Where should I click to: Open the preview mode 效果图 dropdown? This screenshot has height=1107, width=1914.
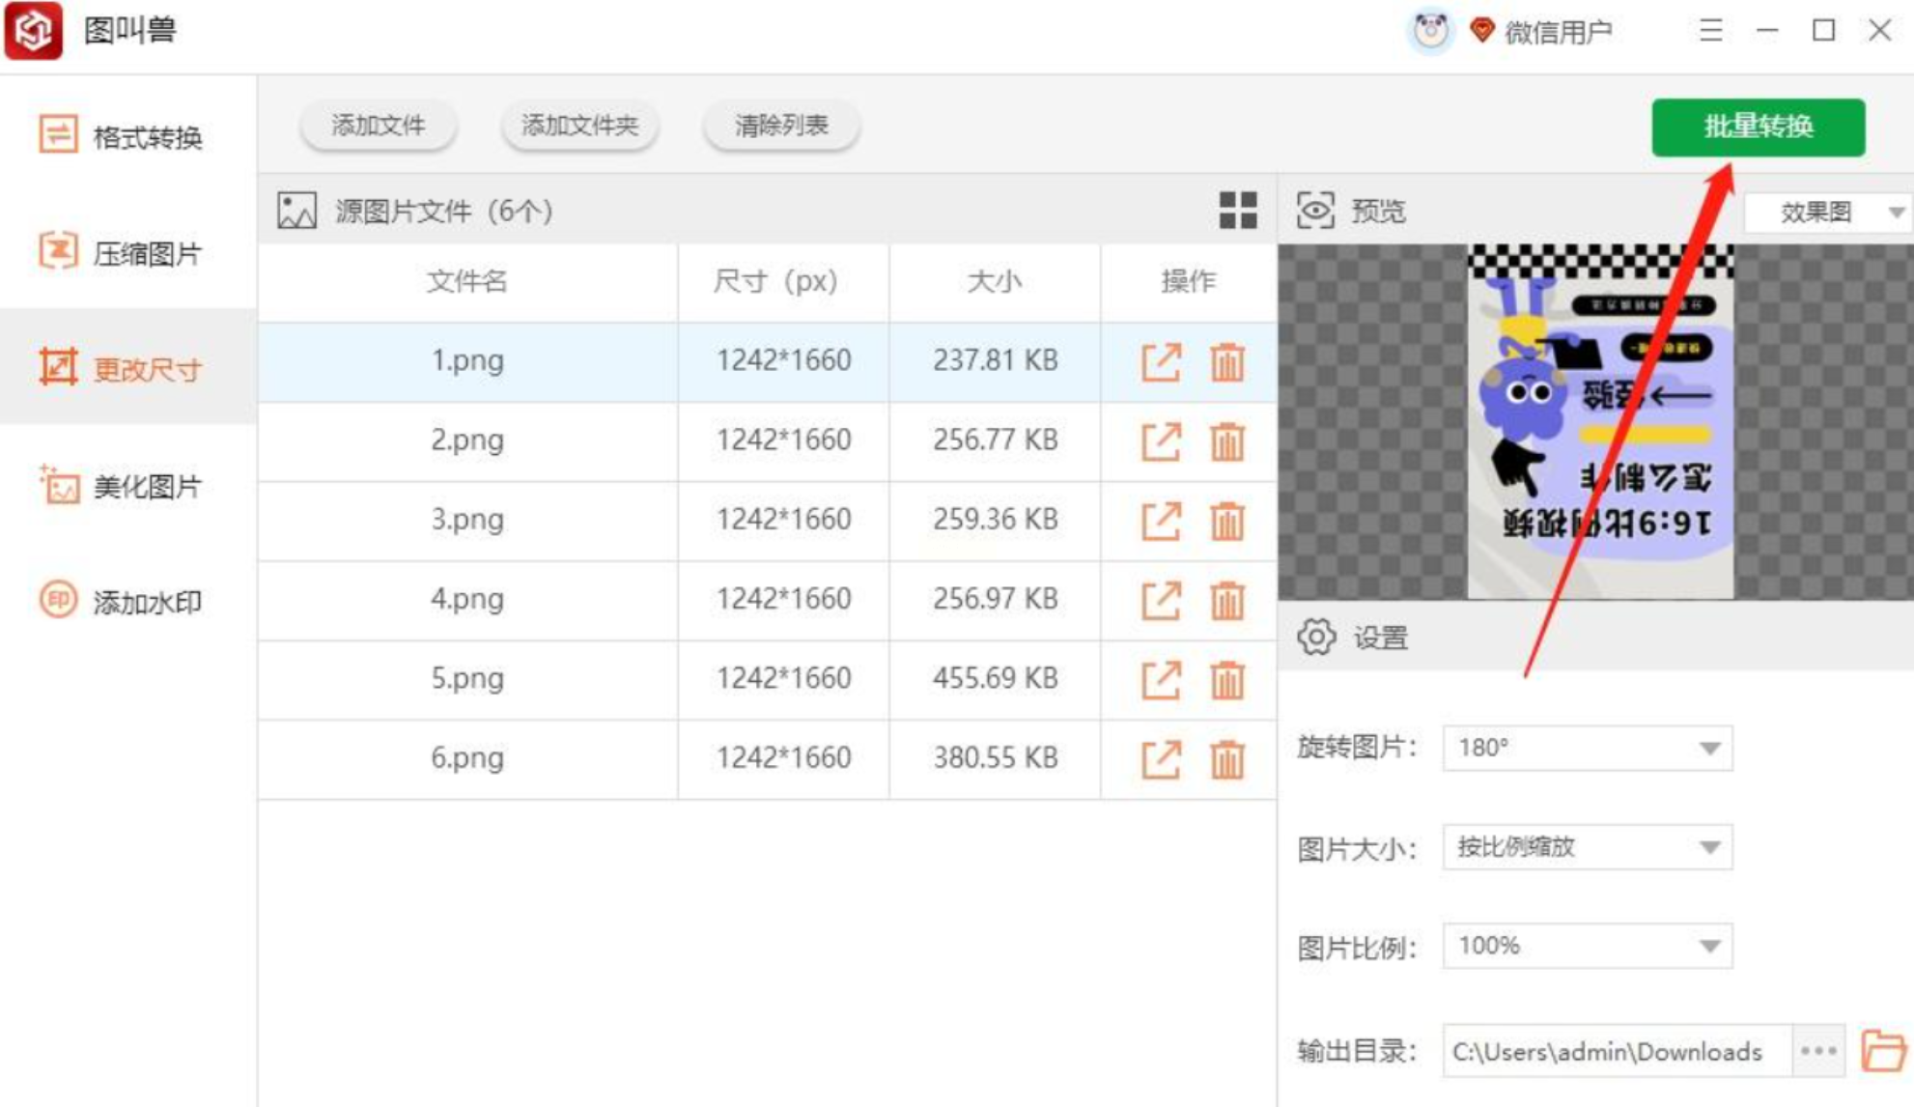[x=1827, y=212]
